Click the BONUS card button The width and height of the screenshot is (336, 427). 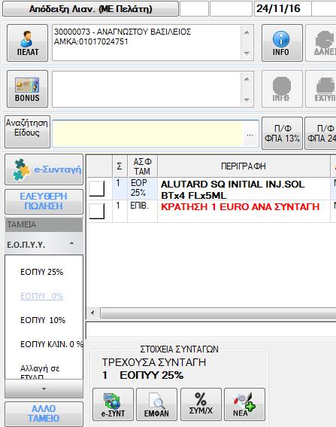pyautogui.click(x=27, y=89)
